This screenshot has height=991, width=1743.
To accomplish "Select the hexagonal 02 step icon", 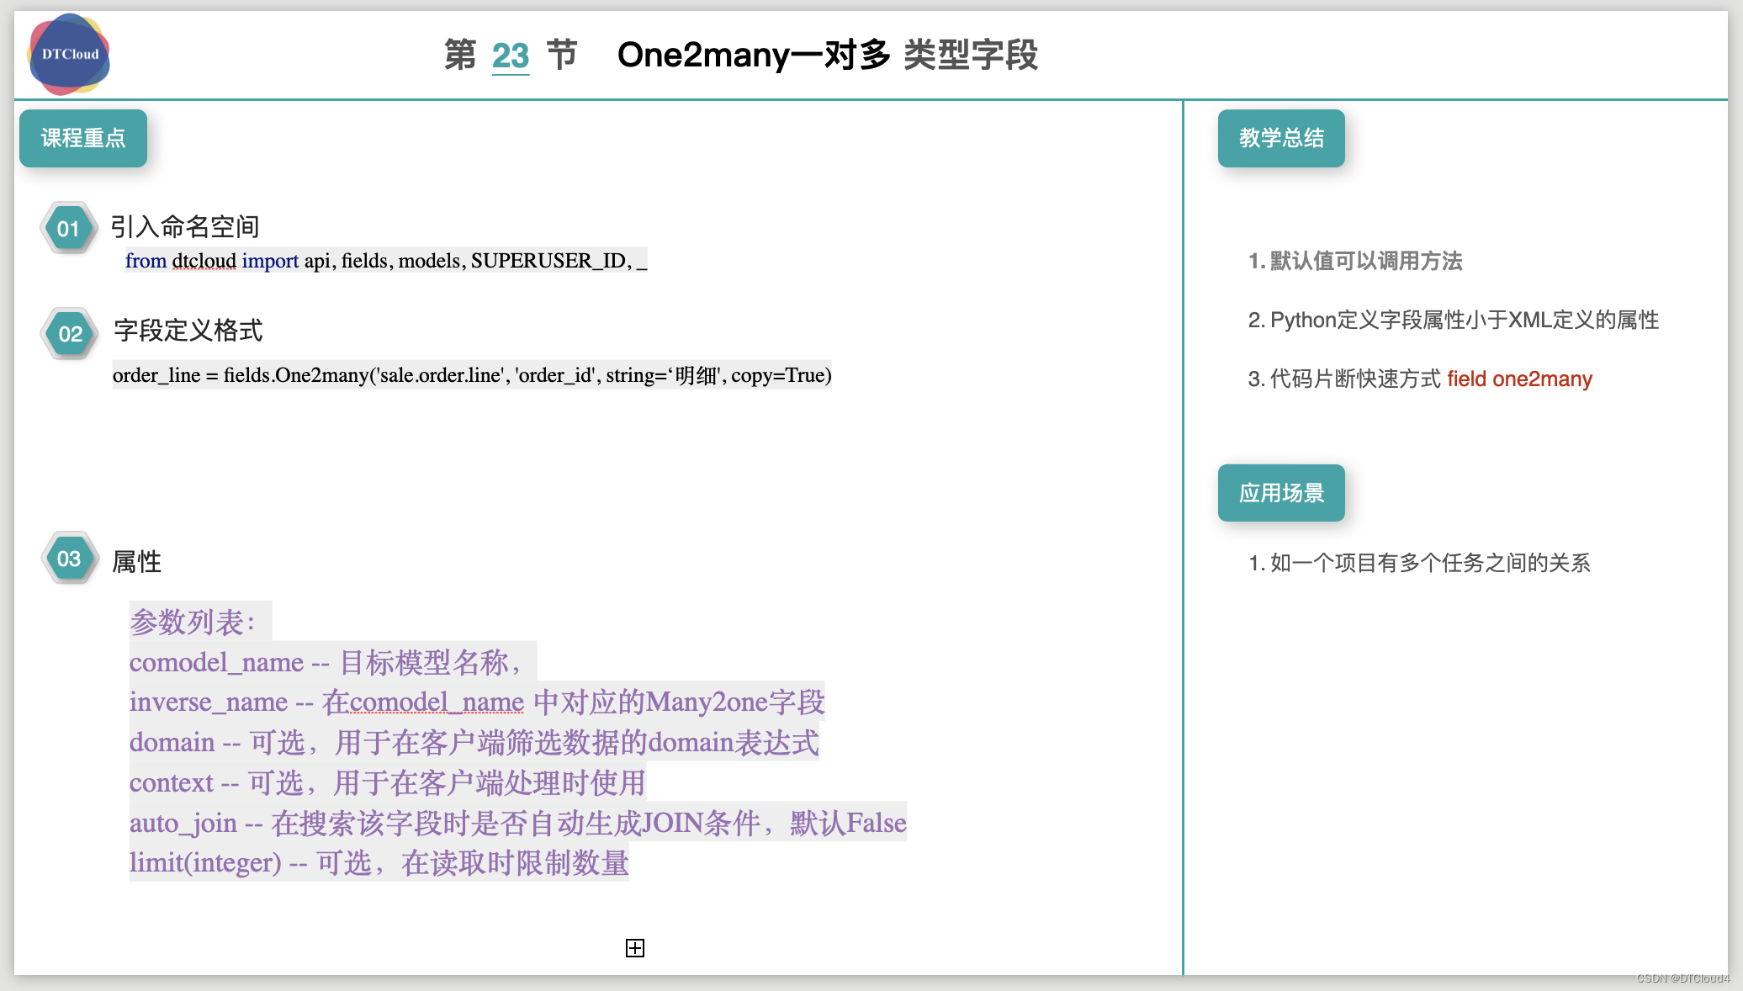I will (x=70, y=333).
